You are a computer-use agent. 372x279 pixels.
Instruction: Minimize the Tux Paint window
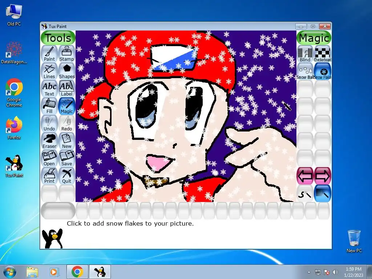coord(301,26)
